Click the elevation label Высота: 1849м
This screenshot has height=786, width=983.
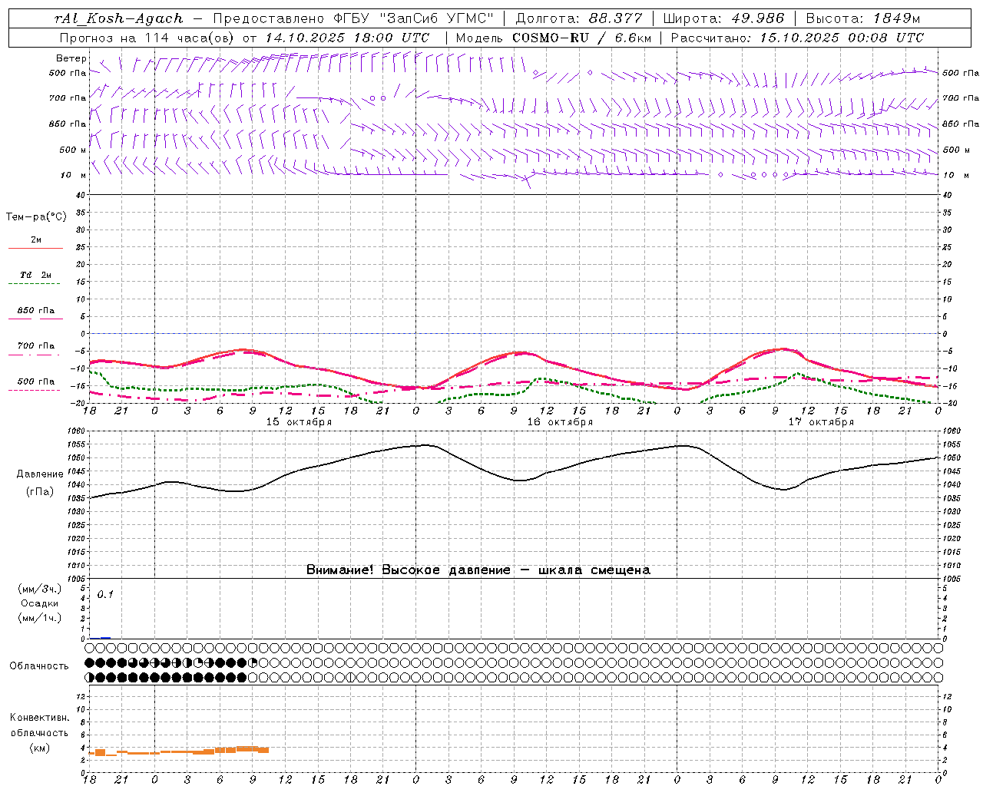pyautogui.click(x=863, y=18)
